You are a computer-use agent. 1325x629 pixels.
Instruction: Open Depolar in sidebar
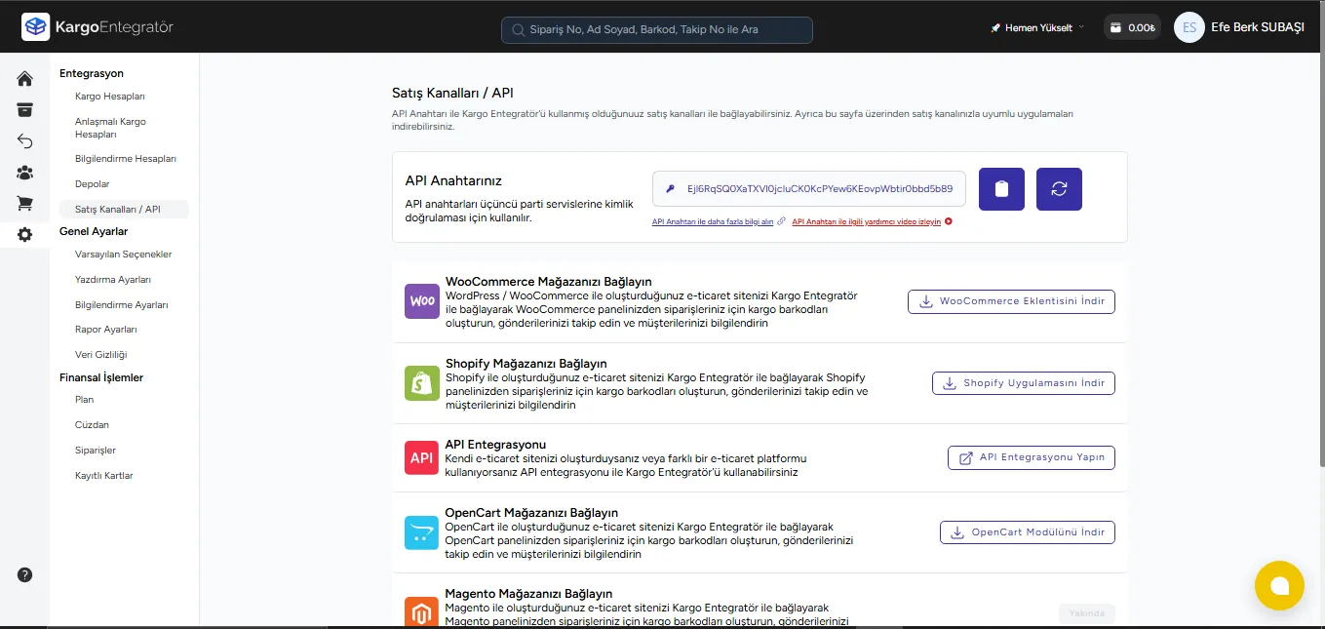click(93, 184)
